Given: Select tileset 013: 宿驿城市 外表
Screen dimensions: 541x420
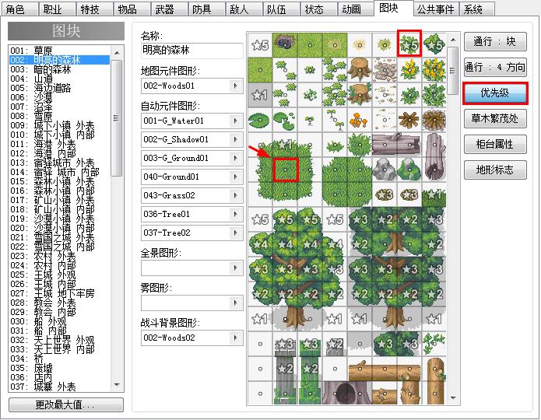Looking at the screenshot, I should [59, 163].
